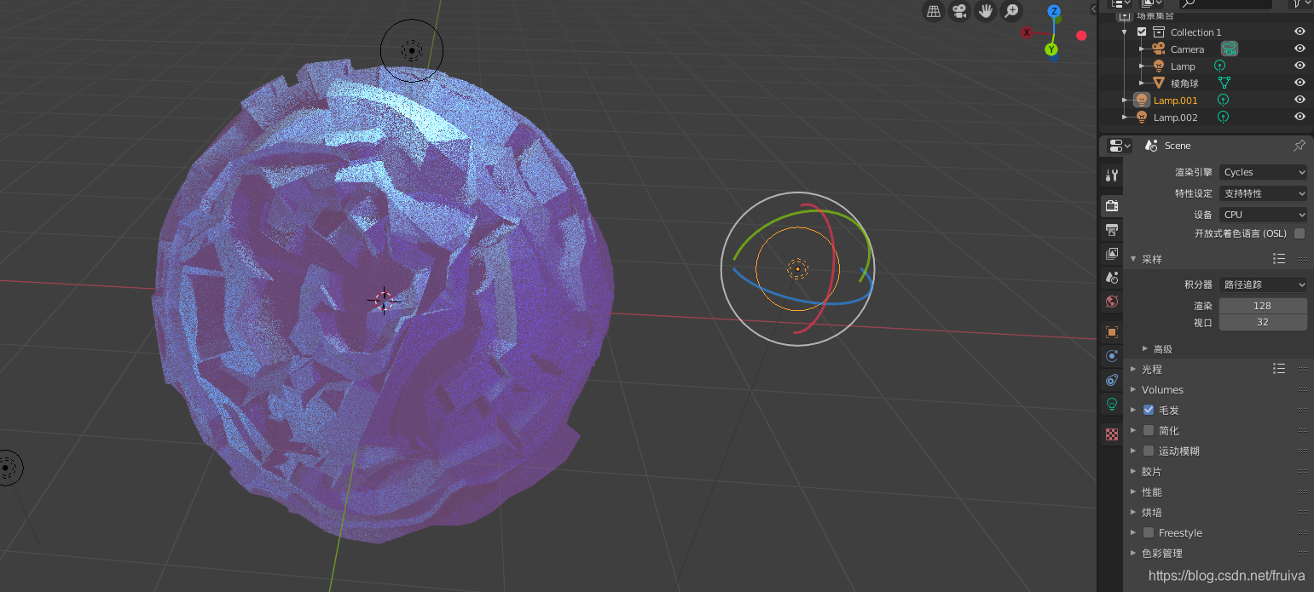This screenshot has width=1314, height=592.
Task: Open the 渲染引擎 Cycles dropdown
Action: 1263,172
